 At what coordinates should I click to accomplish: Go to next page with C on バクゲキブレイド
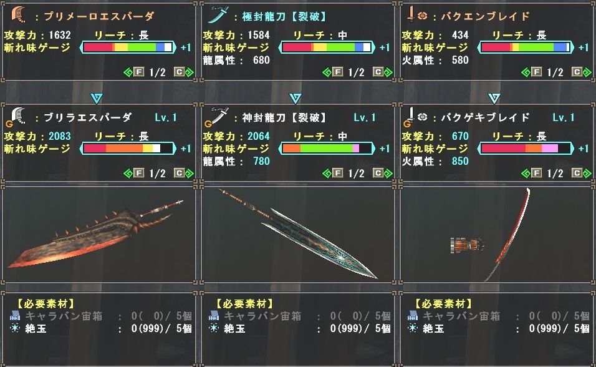click(582, 174)
